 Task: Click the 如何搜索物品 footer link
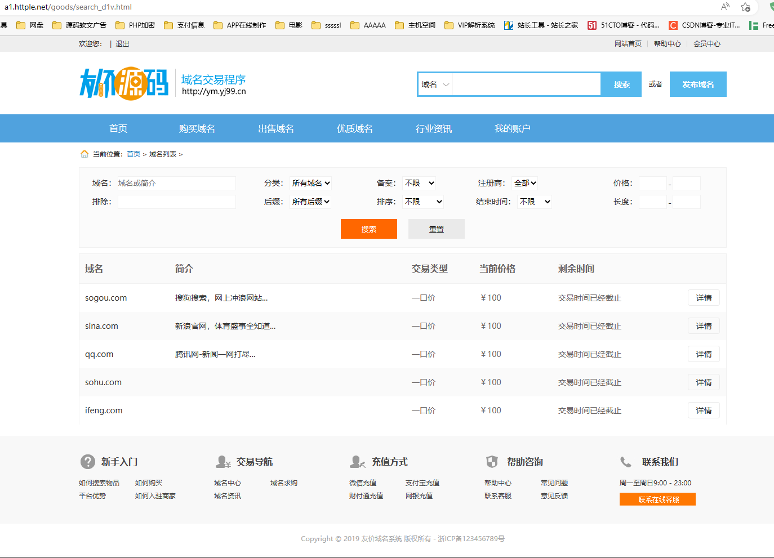coord(99,483)
